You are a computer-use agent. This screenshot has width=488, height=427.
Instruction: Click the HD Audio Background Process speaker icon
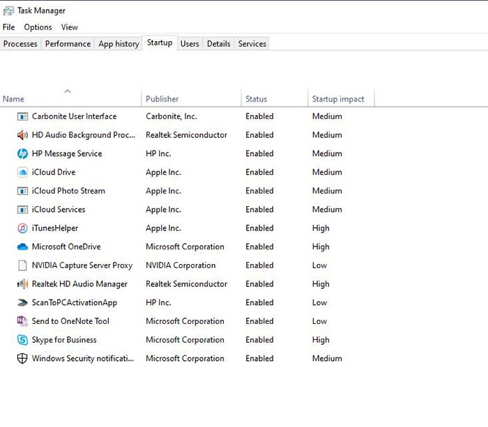[22, 135]
